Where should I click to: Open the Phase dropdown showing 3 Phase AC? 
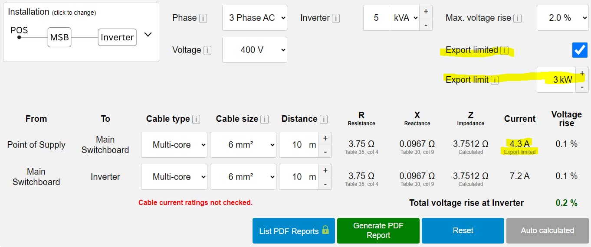click(x=255, y=18)
